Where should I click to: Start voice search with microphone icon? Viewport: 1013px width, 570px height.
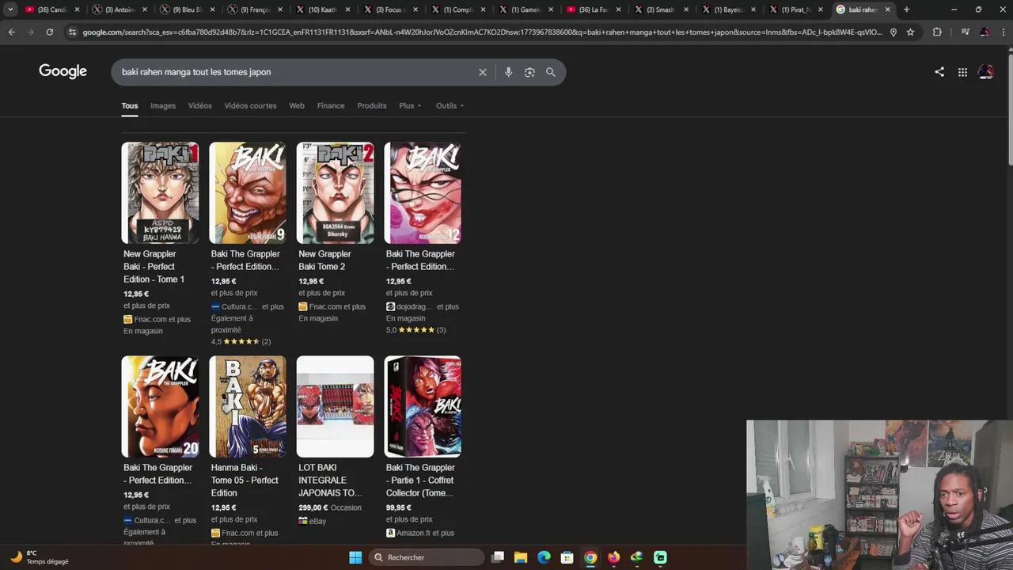(x=508, y=72)
